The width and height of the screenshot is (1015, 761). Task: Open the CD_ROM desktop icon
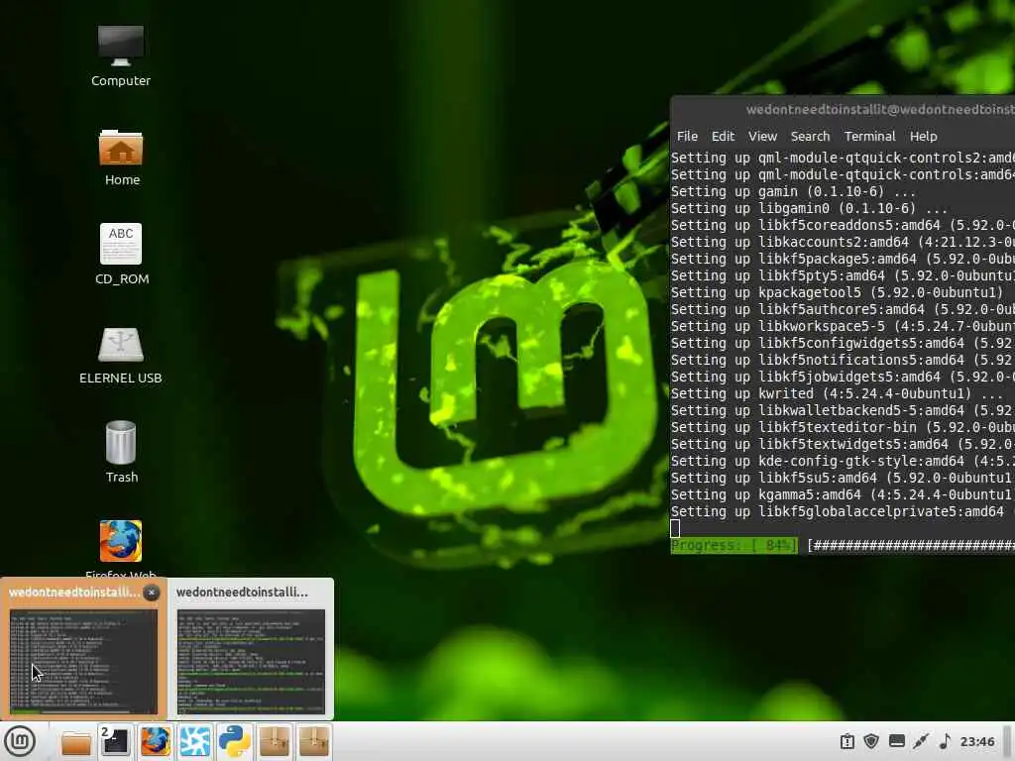[x=121, y=255]
